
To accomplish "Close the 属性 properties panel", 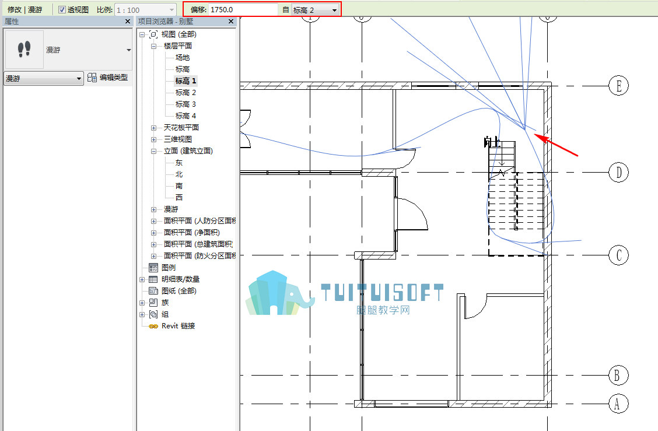I will [x=128, y=22].
